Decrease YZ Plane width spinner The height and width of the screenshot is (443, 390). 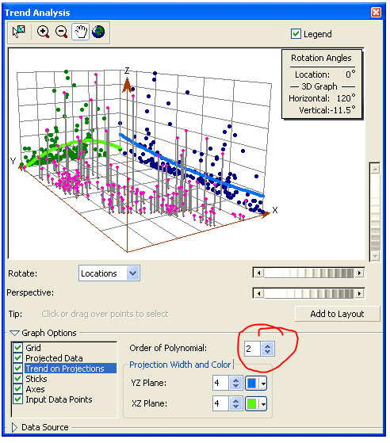tap(235, 387)
